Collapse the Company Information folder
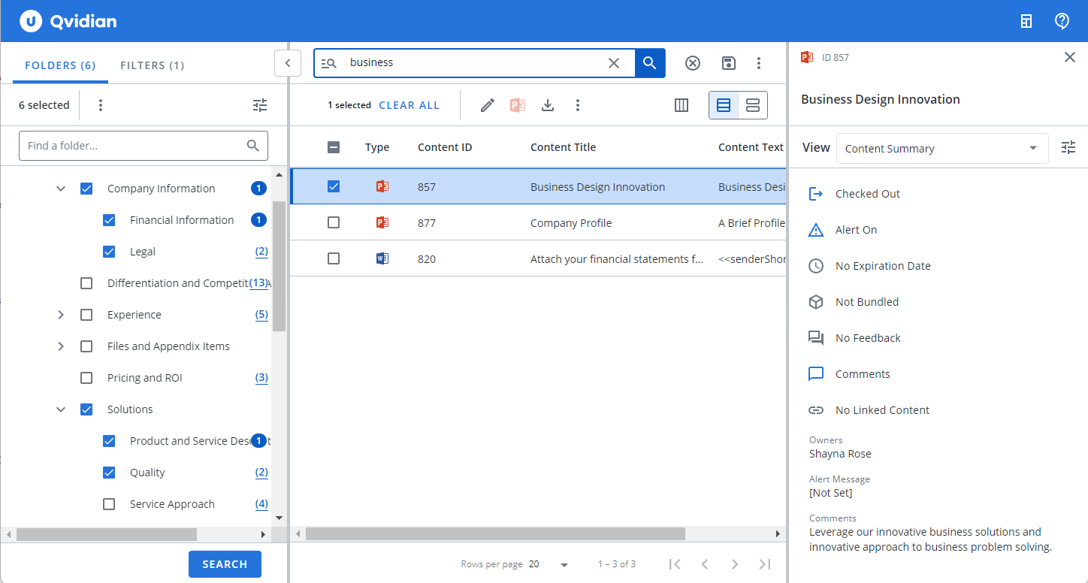The image size is (1088, 583). pyautogui.click(x=61, y=189)
